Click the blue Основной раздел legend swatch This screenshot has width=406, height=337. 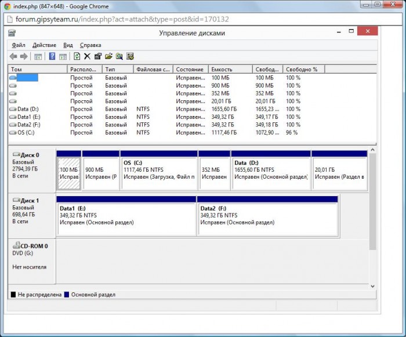pos(67,295)
